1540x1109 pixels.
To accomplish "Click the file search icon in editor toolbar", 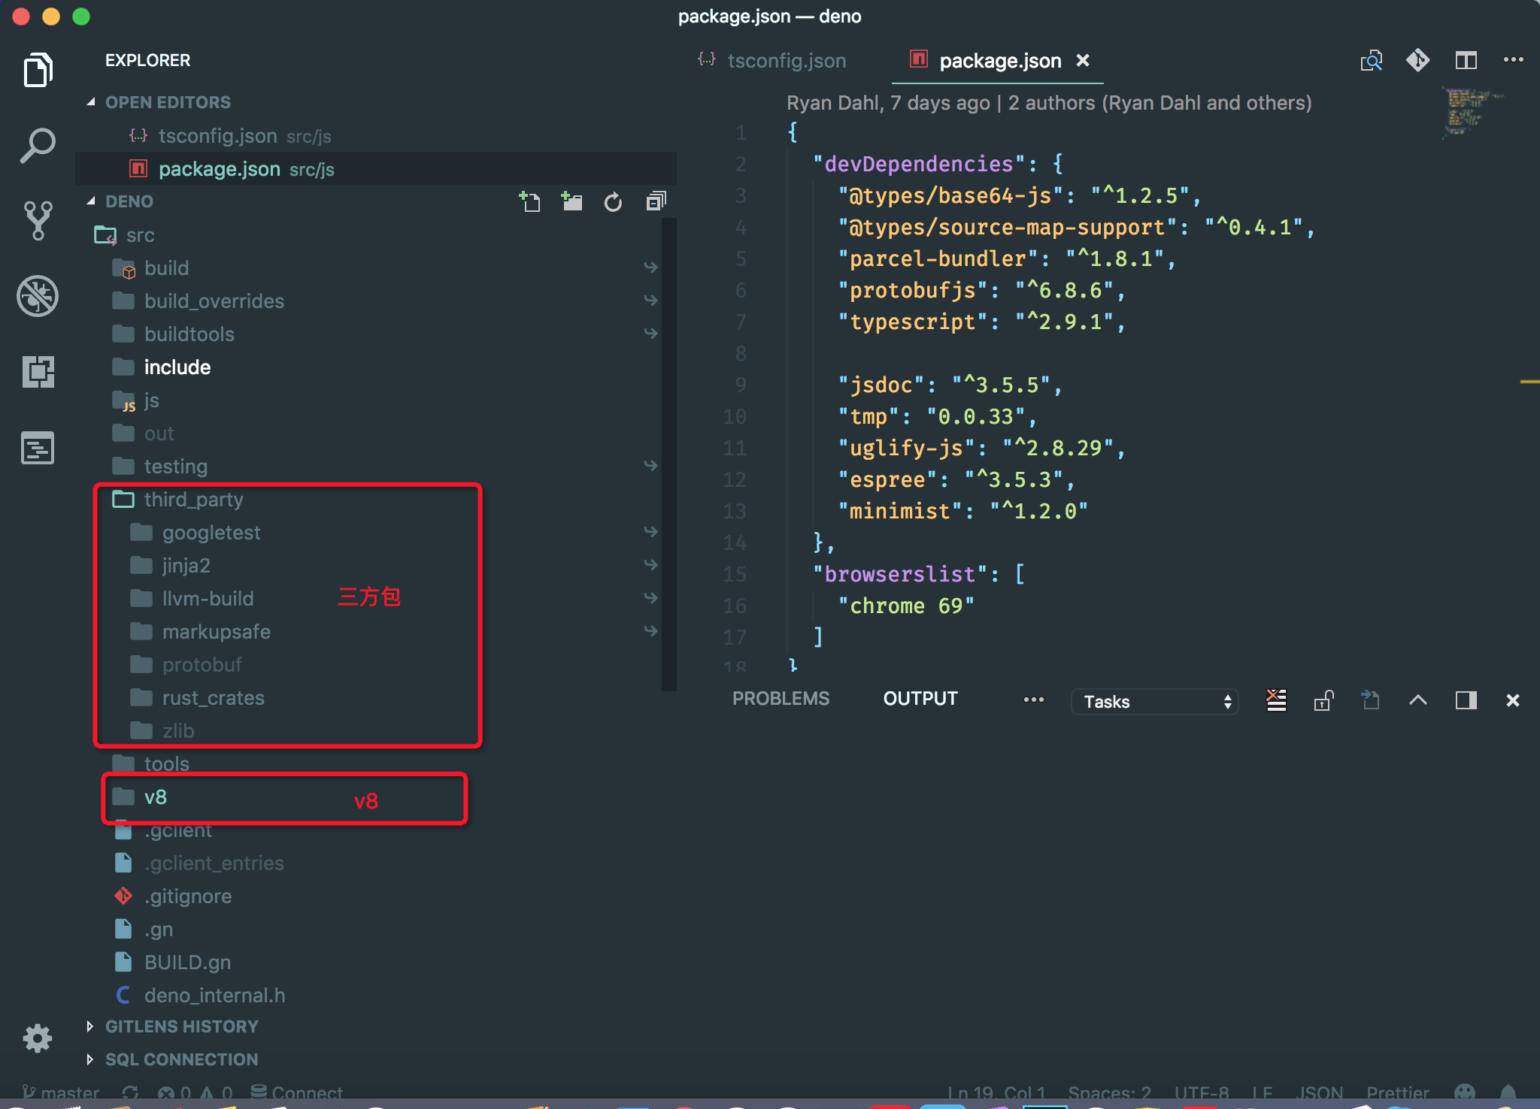I will 1372,60.
